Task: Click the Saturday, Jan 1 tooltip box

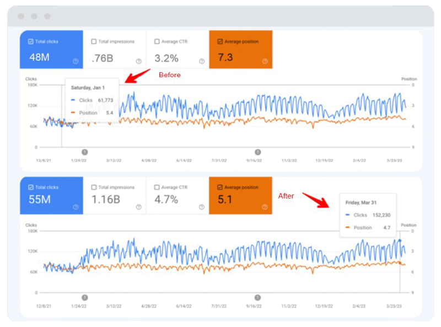Action: click(92, 100)
